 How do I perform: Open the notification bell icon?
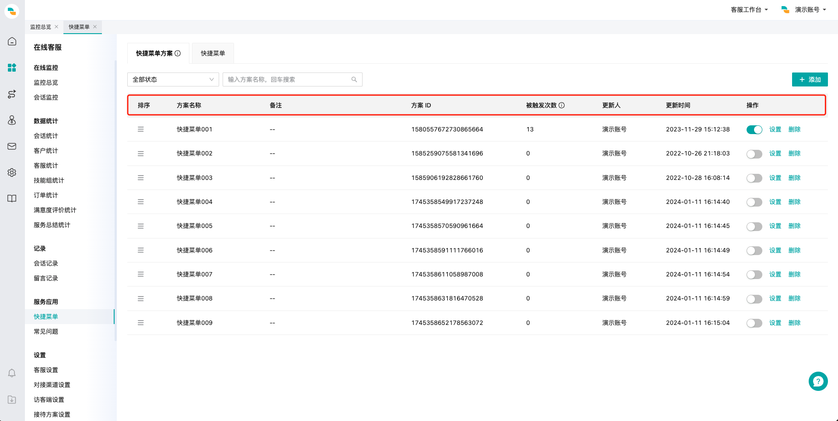click(x=12, y=373)
